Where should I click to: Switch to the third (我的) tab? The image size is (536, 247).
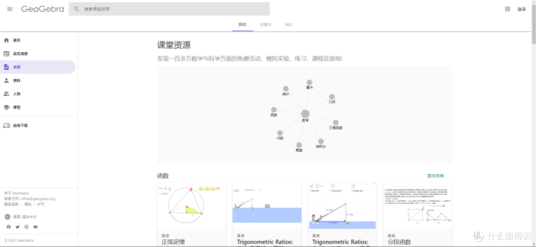[288, 25]
